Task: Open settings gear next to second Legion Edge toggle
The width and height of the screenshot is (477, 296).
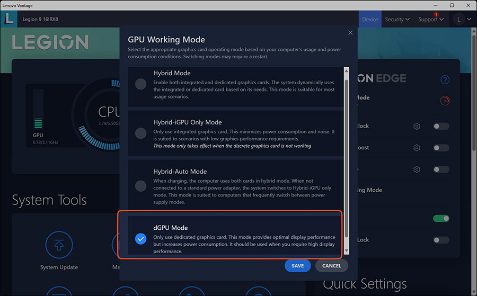Action: (x=417, y=148)
